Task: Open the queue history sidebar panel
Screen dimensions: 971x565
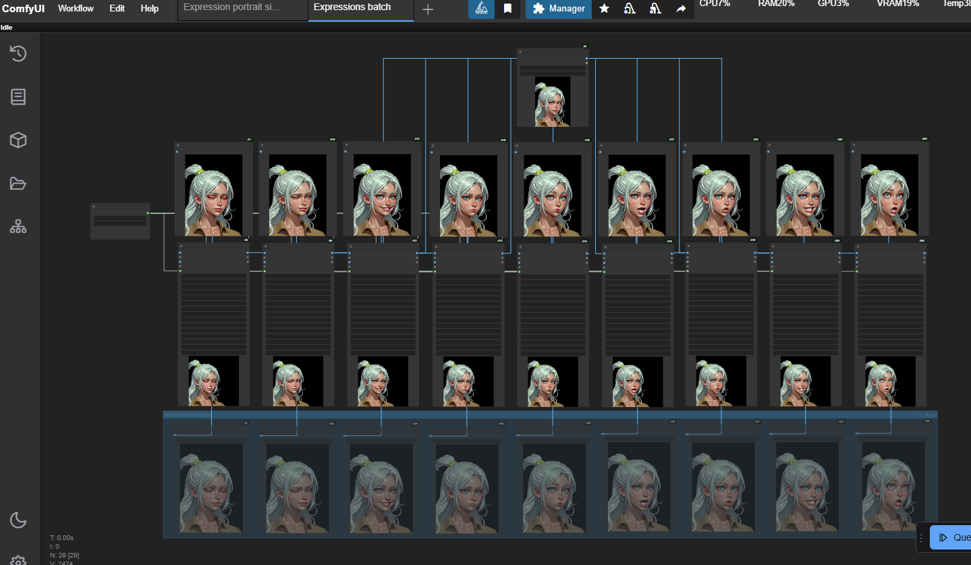Action: 18,54
